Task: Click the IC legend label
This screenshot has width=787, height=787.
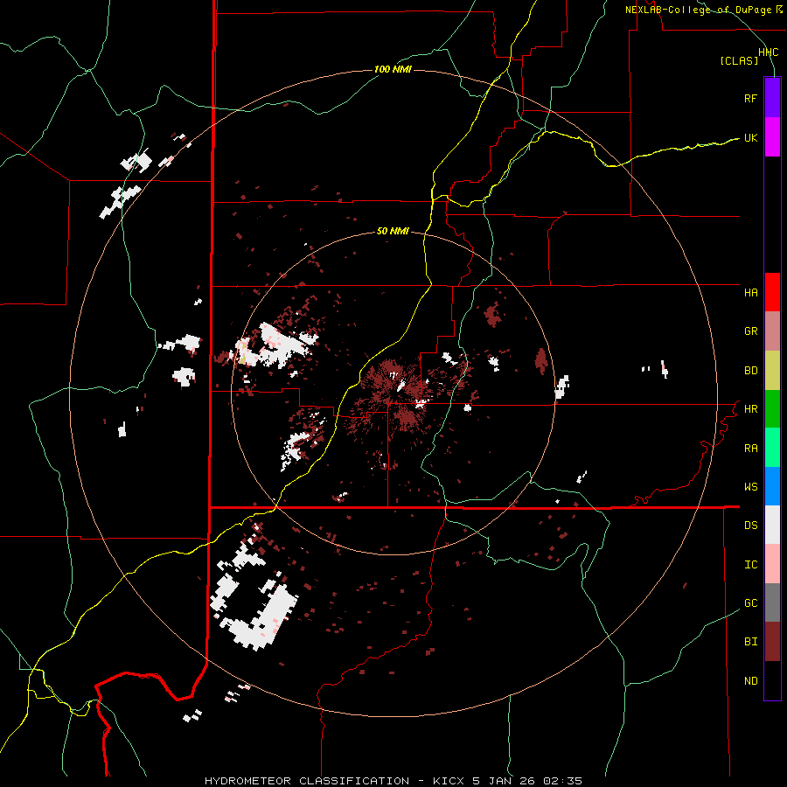Action: (750, 565)
